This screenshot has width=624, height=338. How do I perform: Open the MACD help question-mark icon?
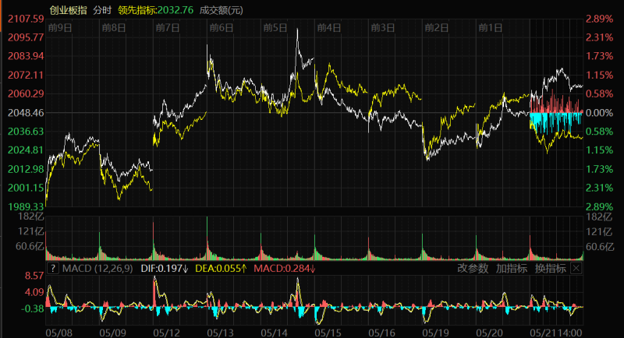53,269
